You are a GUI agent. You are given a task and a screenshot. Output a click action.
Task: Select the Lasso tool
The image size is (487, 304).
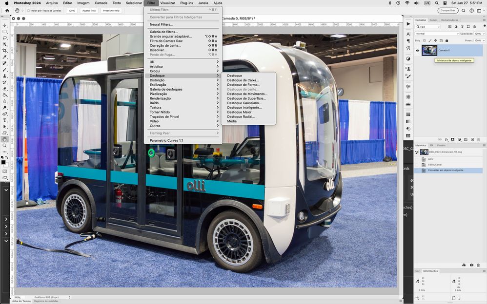[4, 38]
